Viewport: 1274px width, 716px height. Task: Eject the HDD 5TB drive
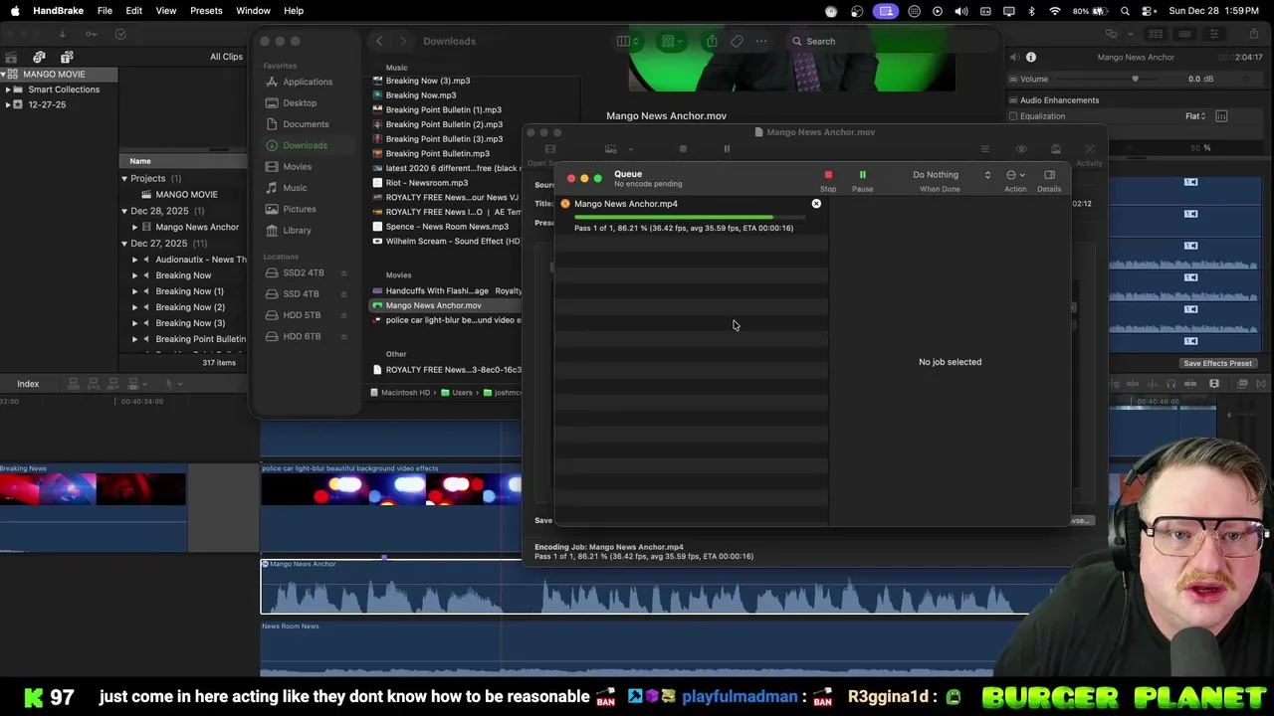click(343, 315)
